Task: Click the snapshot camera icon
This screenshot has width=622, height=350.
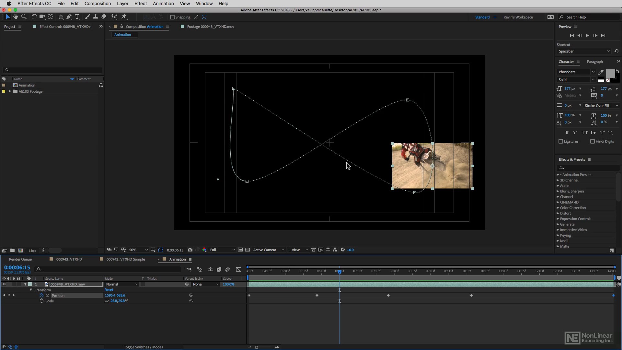Action: [x=190, y=250]
